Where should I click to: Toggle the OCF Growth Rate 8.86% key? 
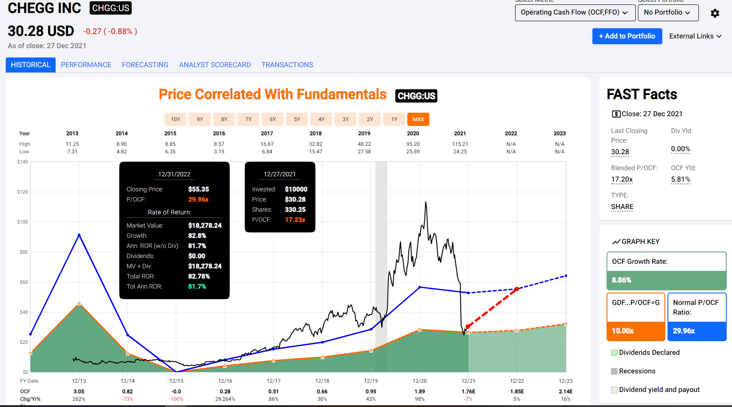pos(666,271)
